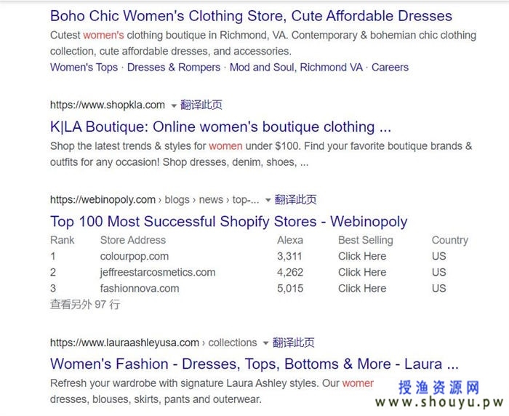Viewport: 509px width, 416px height.
Task: Show the other 97 rows (查看另外 97 行)
Action: click(x=85, y=305)
